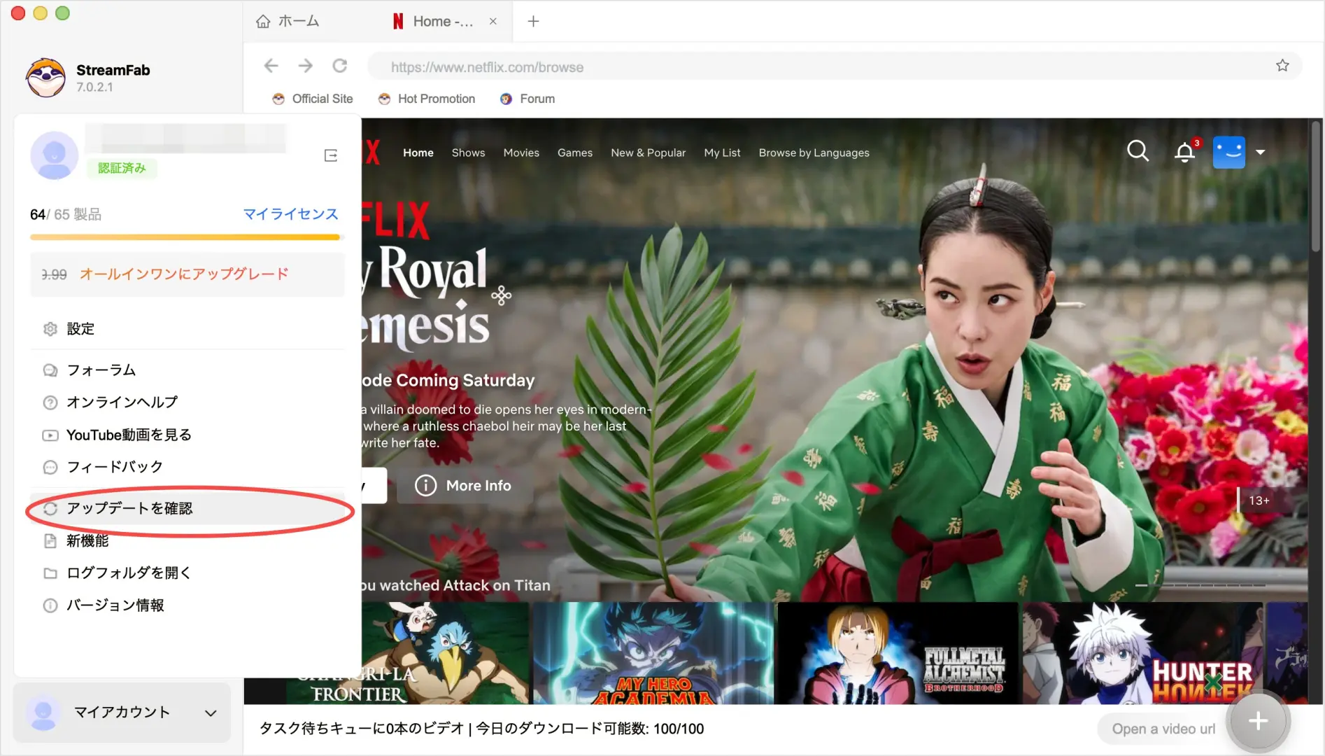Click the page vertical scrollbar
The image size is (1325, 756).
point(1316,186)
